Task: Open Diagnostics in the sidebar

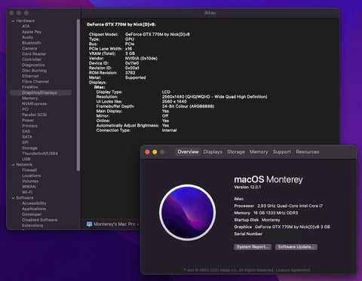Action: point(33,65)
